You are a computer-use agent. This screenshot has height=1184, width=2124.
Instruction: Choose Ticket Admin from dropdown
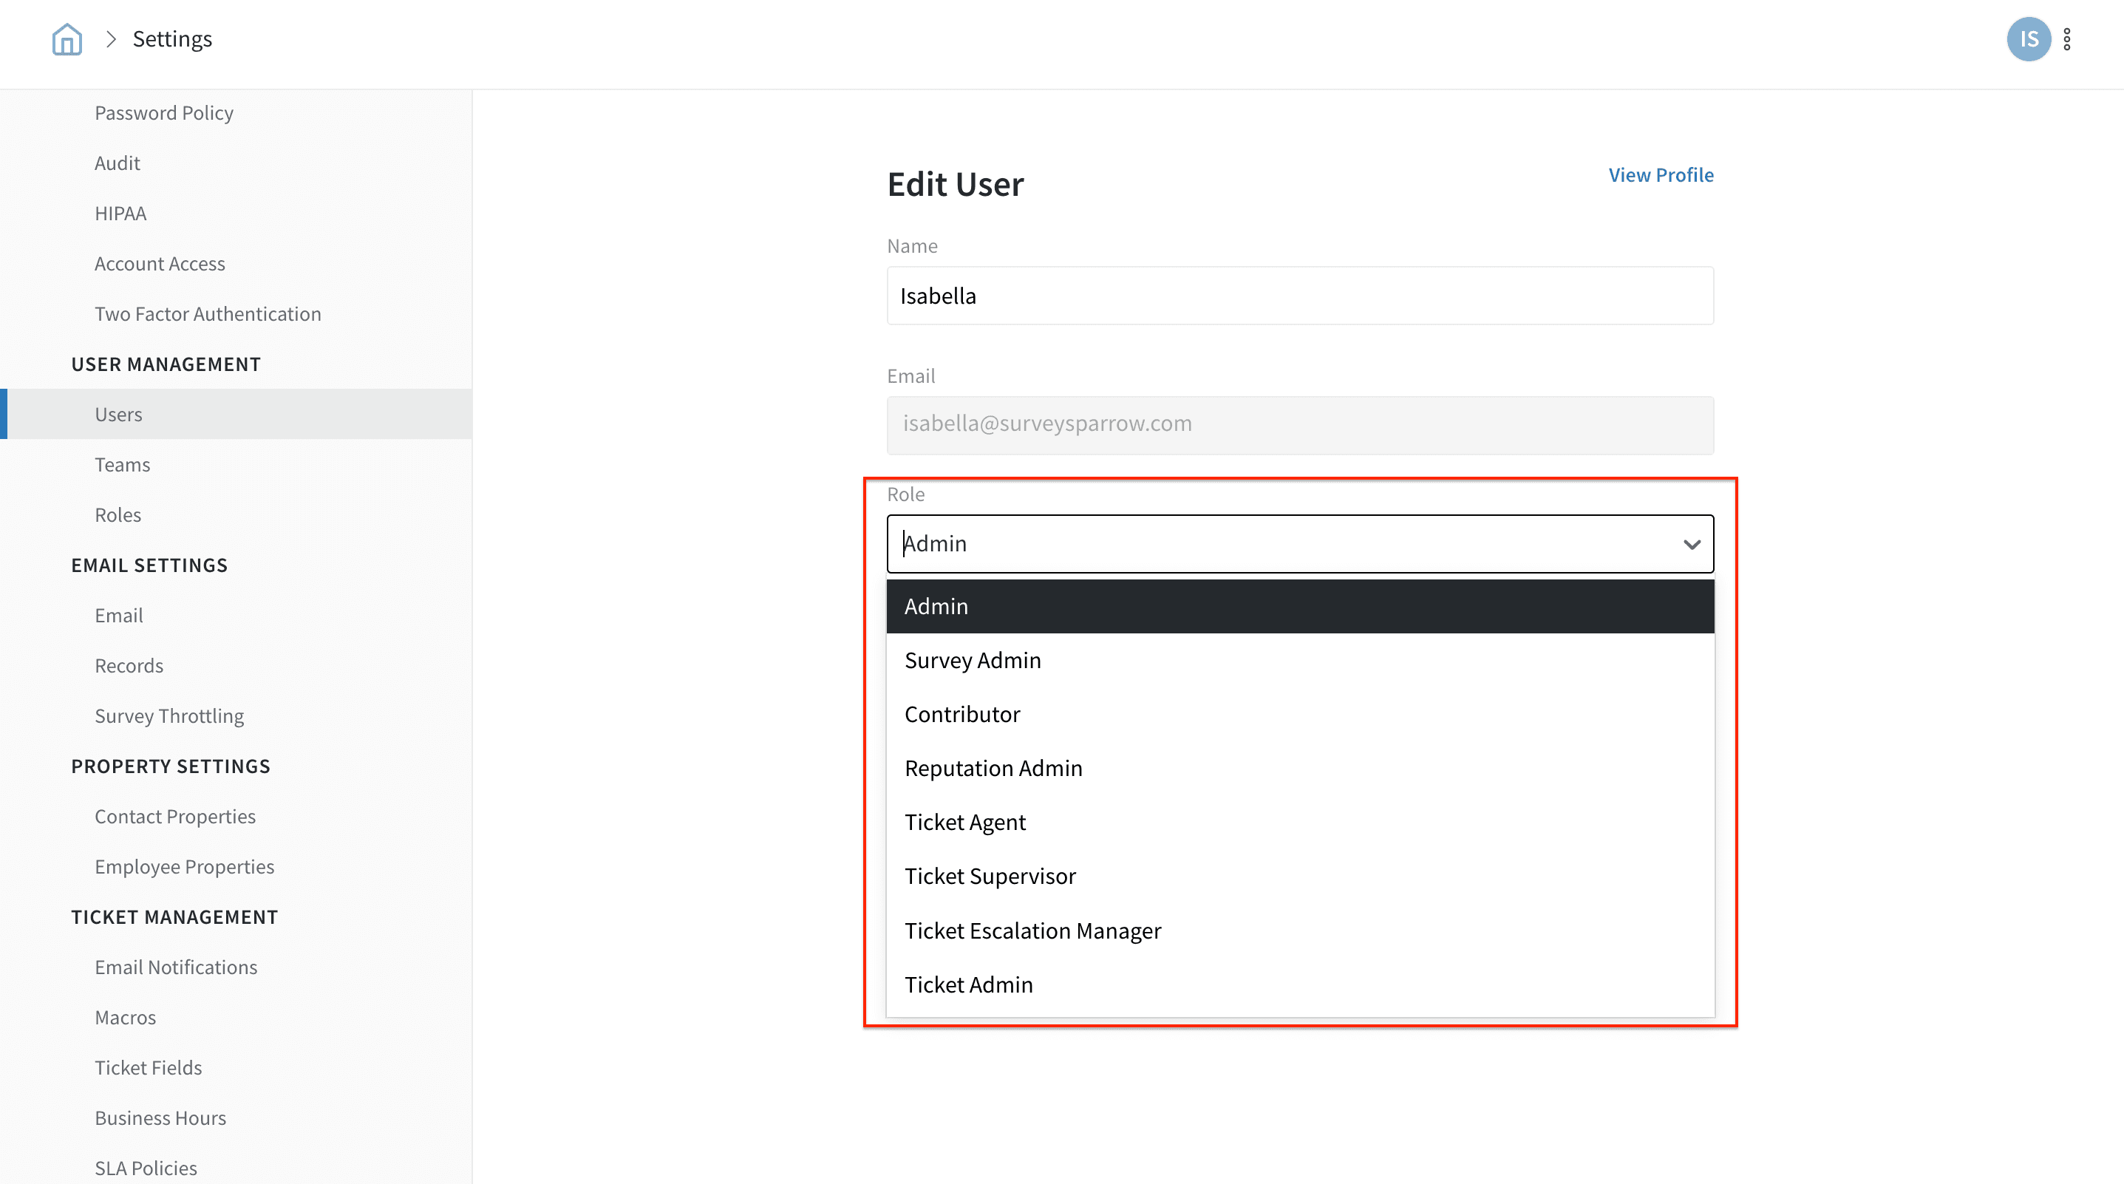pos(968,984)
